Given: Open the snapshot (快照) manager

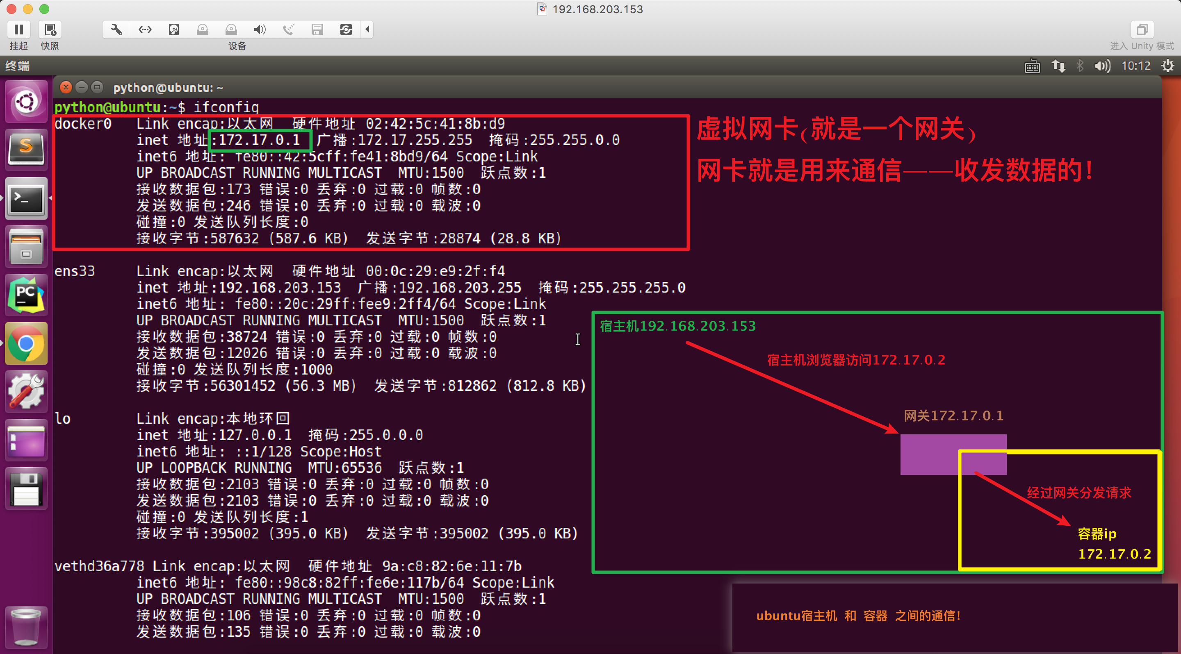Looking at the screenshot, I should [50, 30].
